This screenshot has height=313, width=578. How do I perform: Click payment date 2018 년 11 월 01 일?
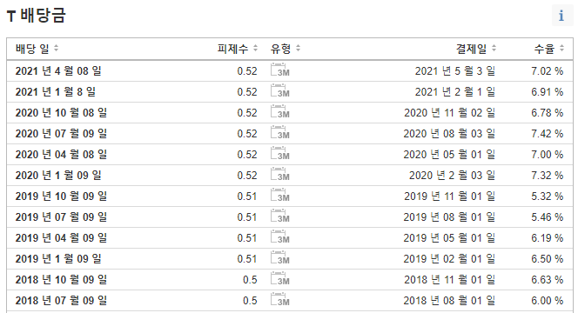pos(450,280)
